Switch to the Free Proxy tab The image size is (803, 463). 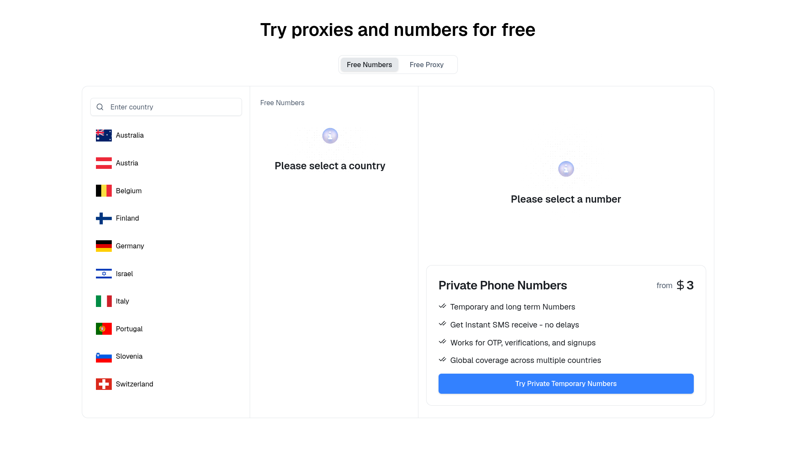tap(427, 65)
